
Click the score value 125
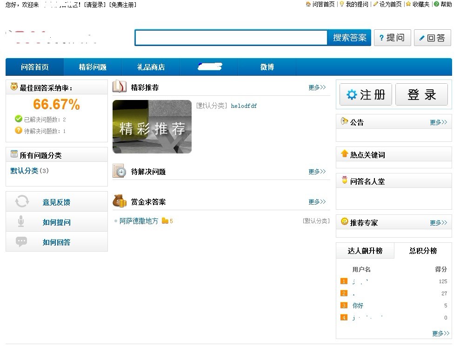pos(443,281)
